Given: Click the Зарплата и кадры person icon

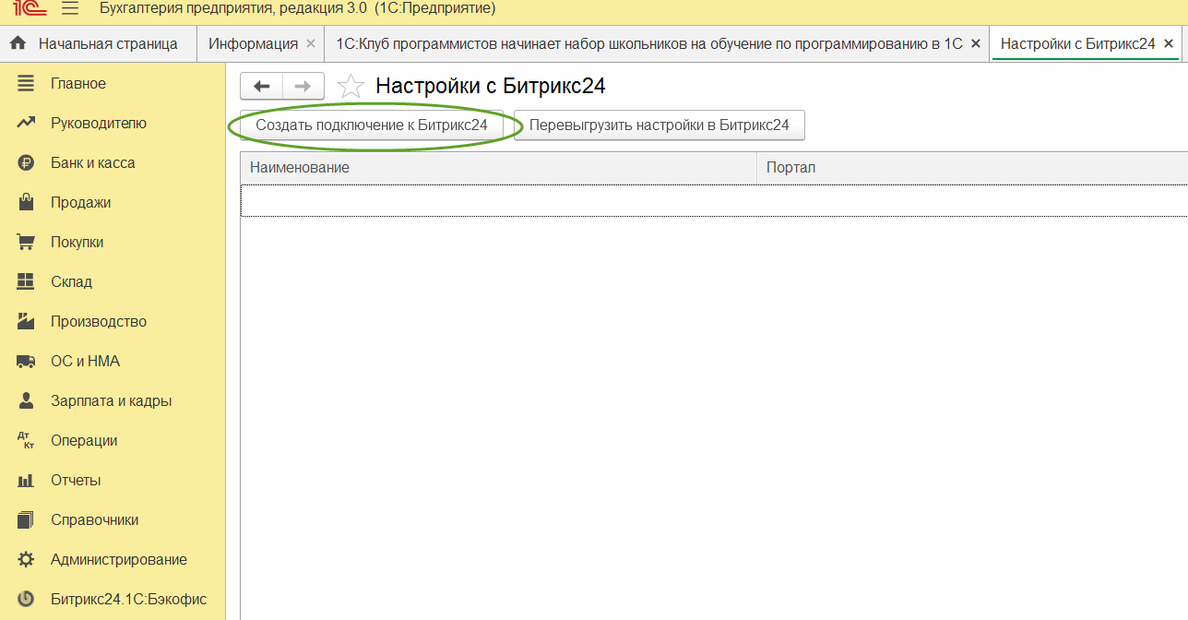Looking at the screenshot, I should tap(26, 400).
